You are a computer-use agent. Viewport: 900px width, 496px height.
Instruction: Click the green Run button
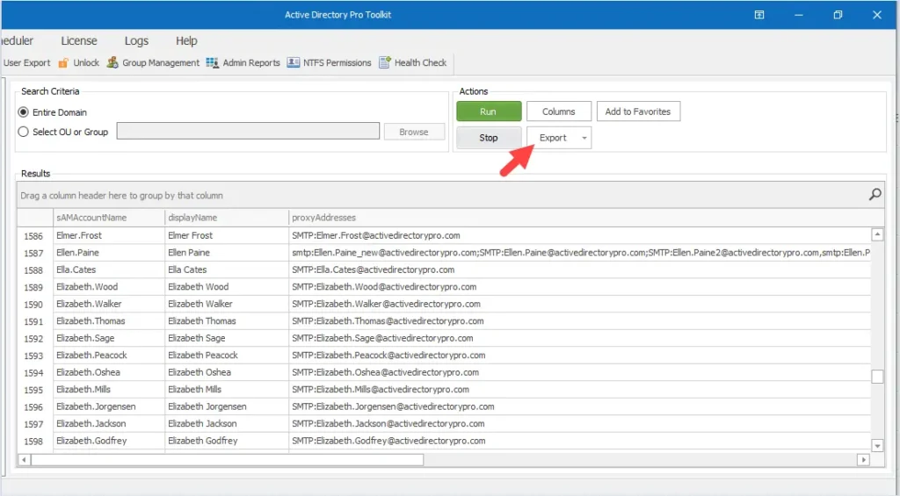pos(489,111)
